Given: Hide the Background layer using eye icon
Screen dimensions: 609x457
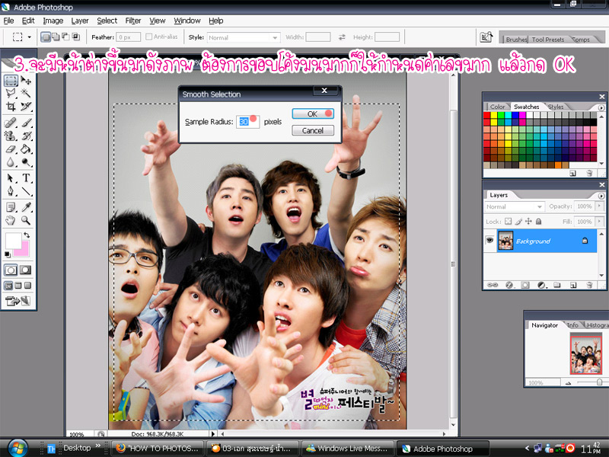Looking at the screenshot, I should 490,240.
